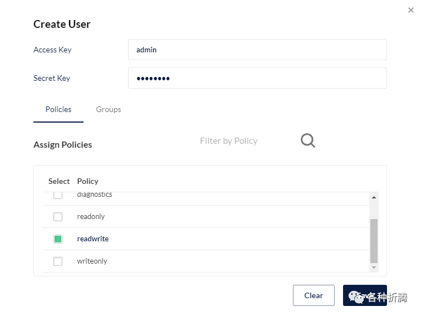
Task: Click the magnifier search icon
Action: pos(308,140)
